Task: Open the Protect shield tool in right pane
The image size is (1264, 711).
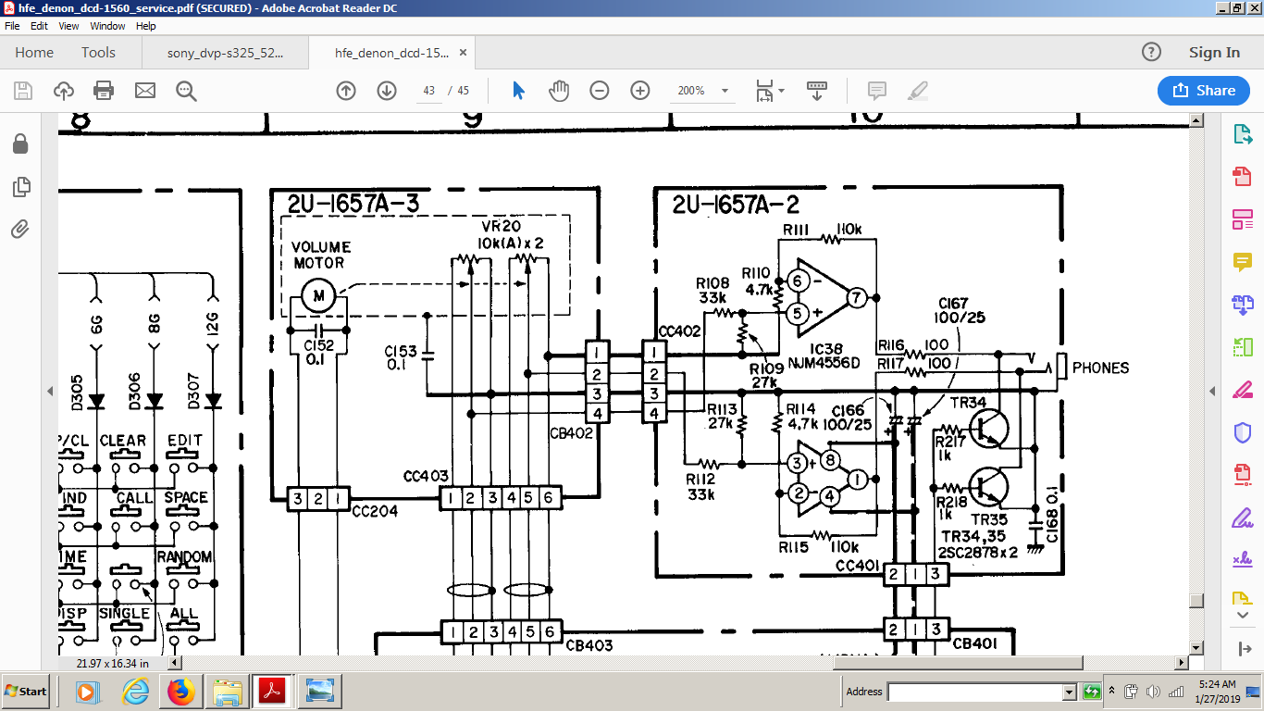Action: (x=1243, y=432)
